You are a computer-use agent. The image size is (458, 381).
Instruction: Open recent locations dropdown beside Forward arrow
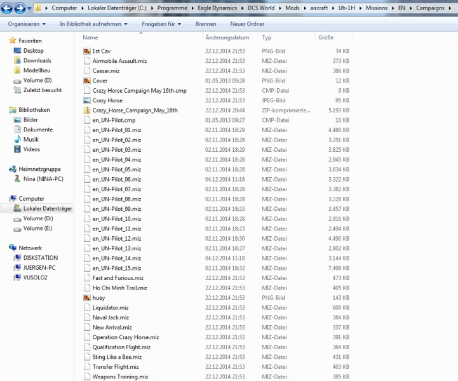pyautogui.click(x=29, y=8)
